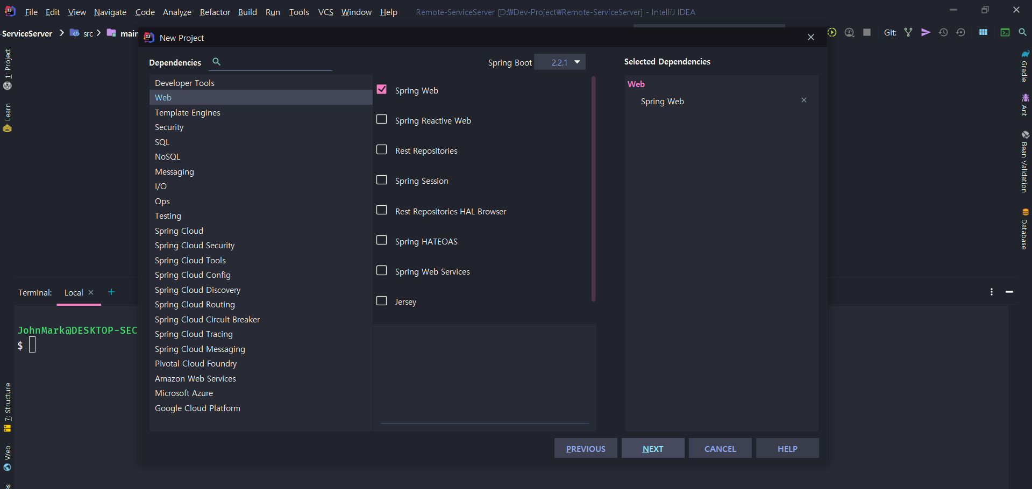Select Google Cloud Platform category
This screenshot has height=489, width=1032.
pyautogui.click(x=261, y=408)
